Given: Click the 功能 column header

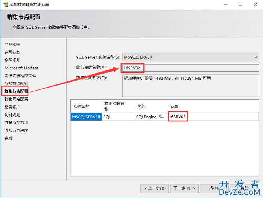Looking at the screenshot, I should click(151, 106).
